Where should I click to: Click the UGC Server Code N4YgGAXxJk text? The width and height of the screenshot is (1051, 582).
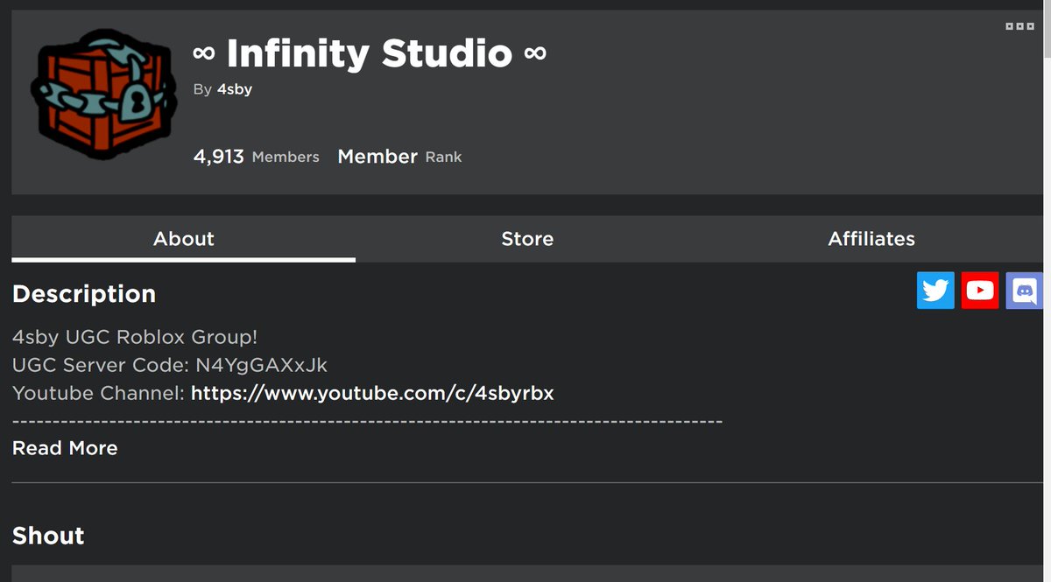pyautogui.click(x=170, y=365)
